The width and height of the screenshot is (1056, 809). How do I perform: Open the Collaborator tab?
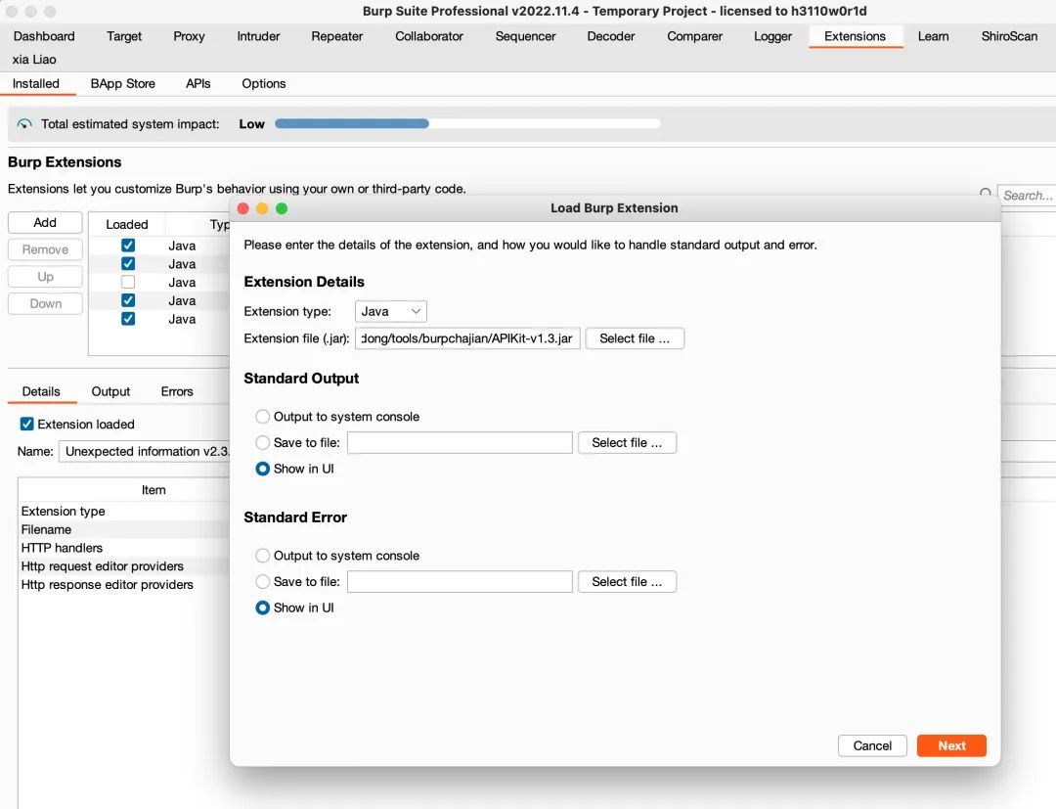pyautogui.click(x=429, y=36)
